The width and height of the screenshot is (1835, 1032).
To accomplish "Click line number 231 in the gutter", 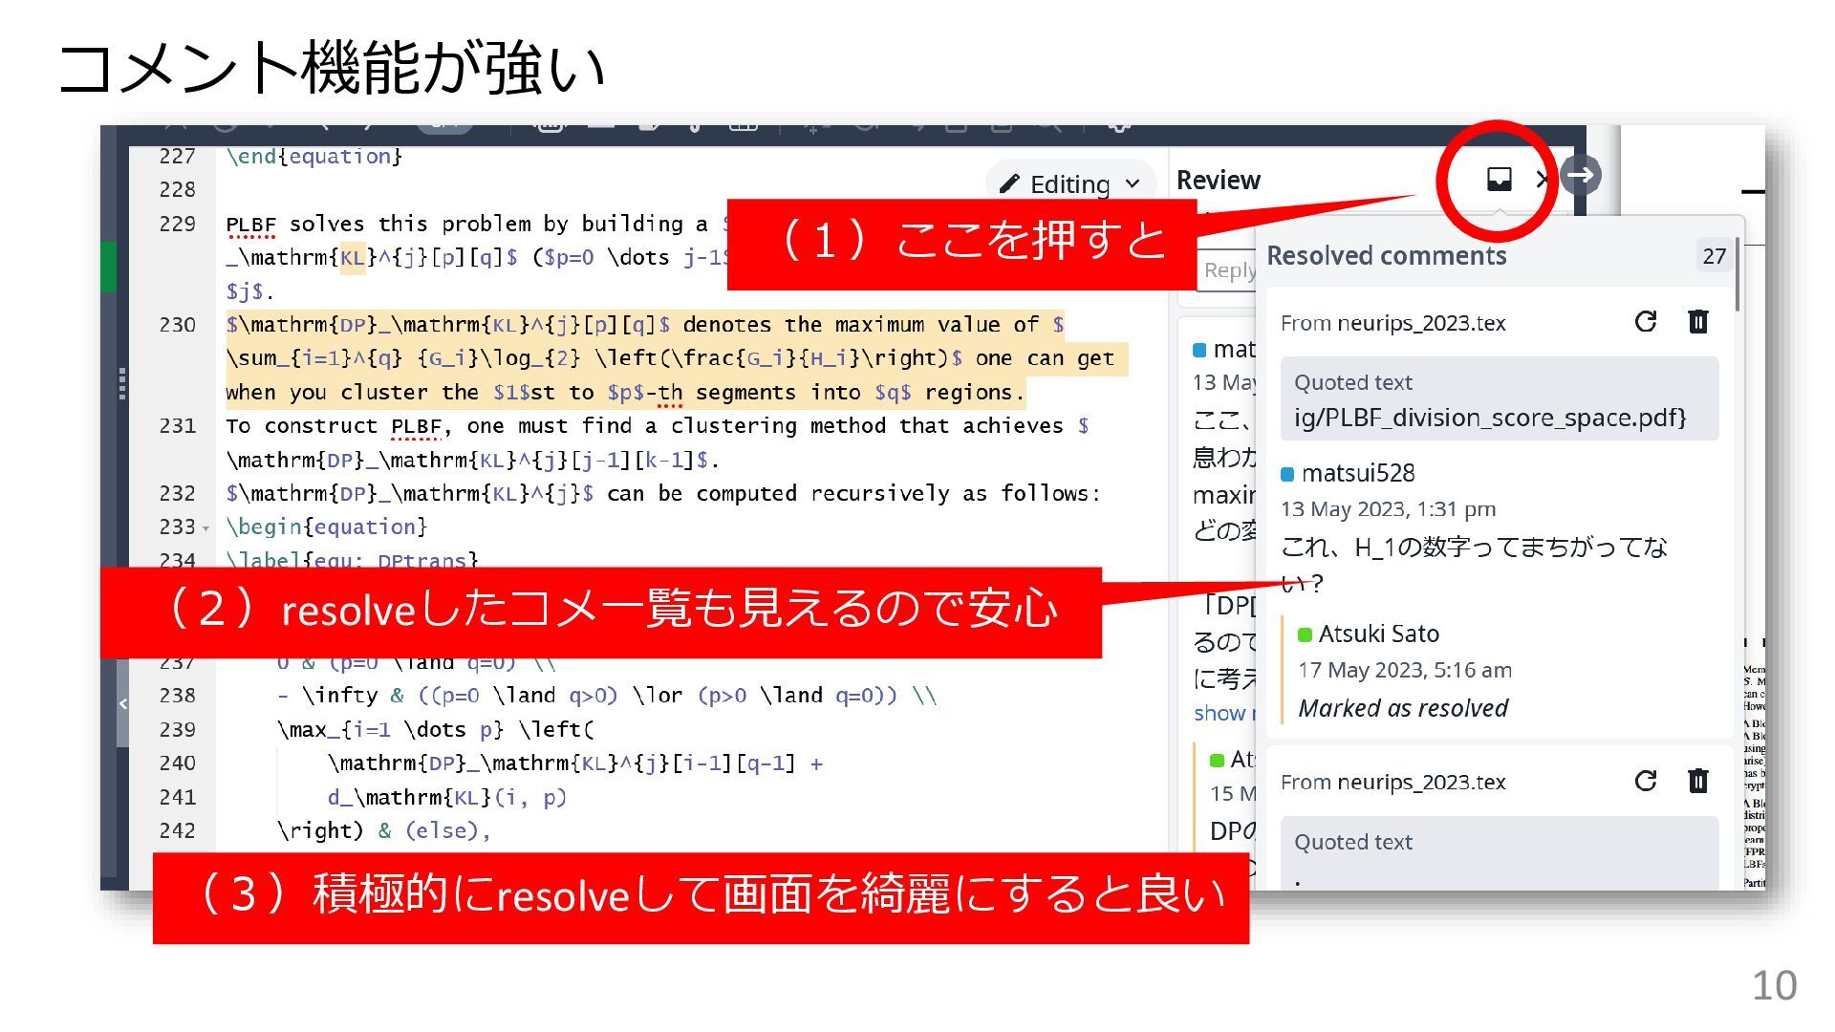I will coord(177,426).
